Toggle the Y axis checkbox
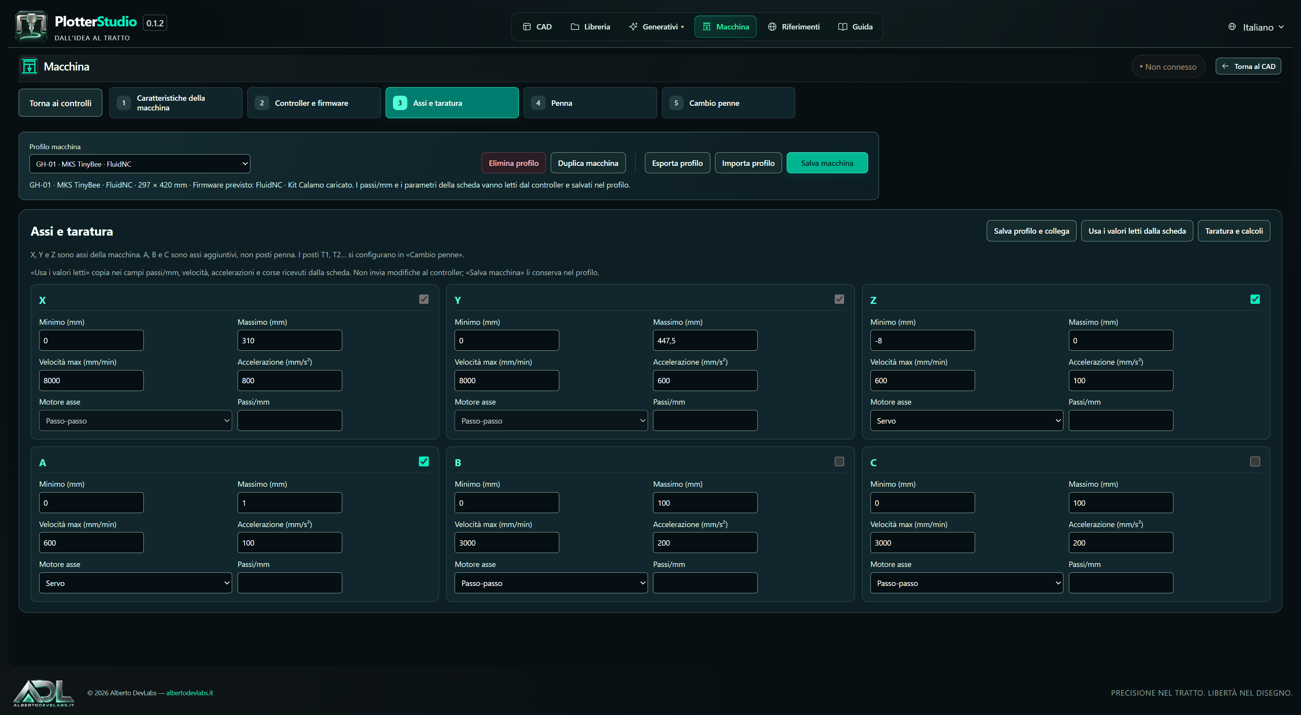1301x715 pixels. 839,300
